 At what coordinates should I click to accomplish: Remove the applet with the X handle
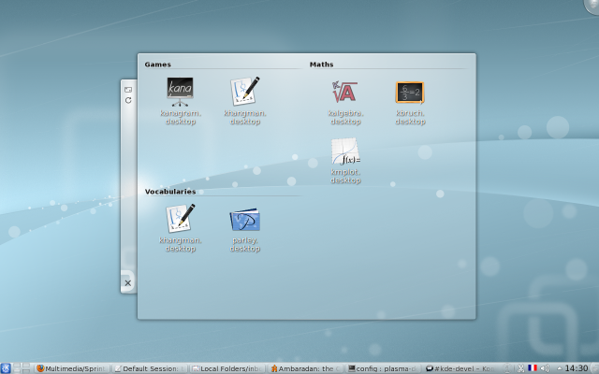click(128, 282)
